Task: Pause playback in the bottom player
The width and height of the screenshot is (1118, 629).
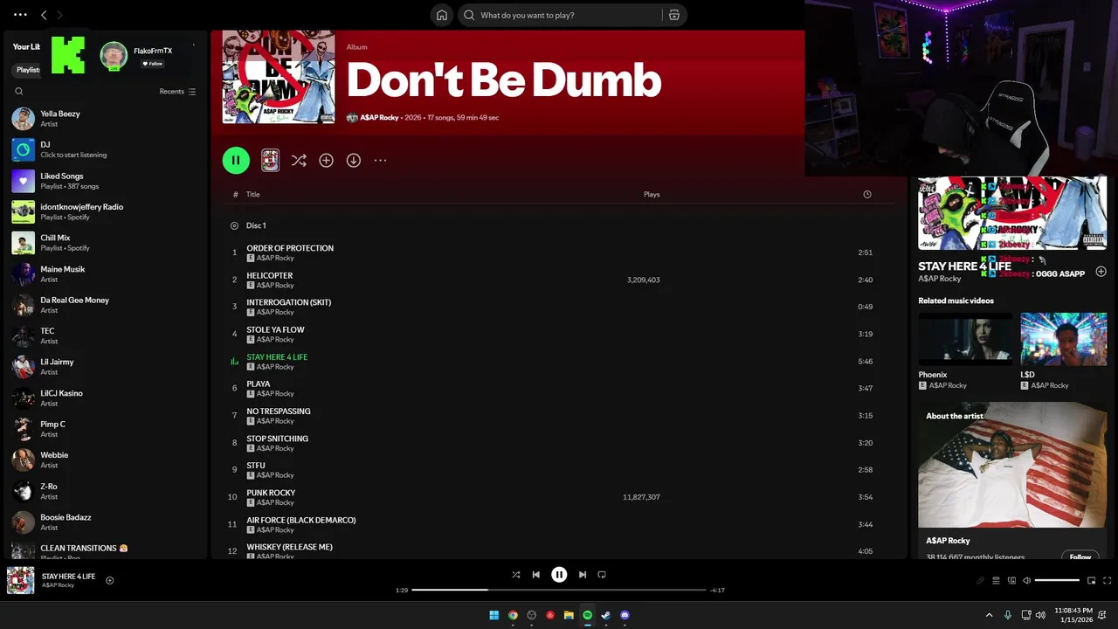Action: click(x=559, y=575)
